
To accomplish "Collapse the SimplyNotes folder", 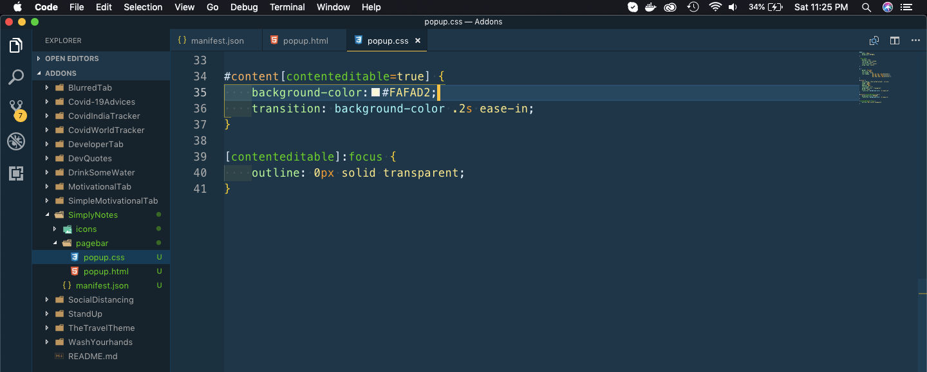I will coord(47,215).
